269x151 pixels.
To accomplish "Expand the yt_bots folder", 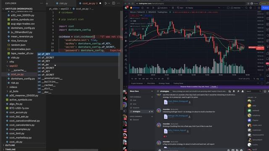I will pyautogui.click(x=14, y=91).
